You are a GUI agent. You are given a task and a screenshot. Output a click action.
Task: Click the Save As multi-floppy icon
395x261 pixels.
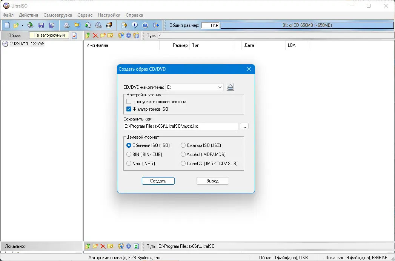coord(52,25)
